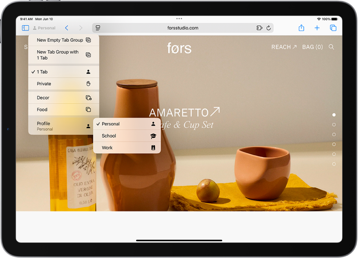Click the Work badge icon
The image size is (358, 258).
[153, 148]
